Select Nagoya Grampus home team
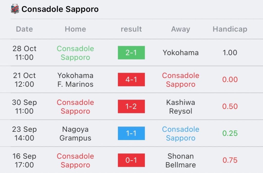263x173 pixels. [75, 134]
